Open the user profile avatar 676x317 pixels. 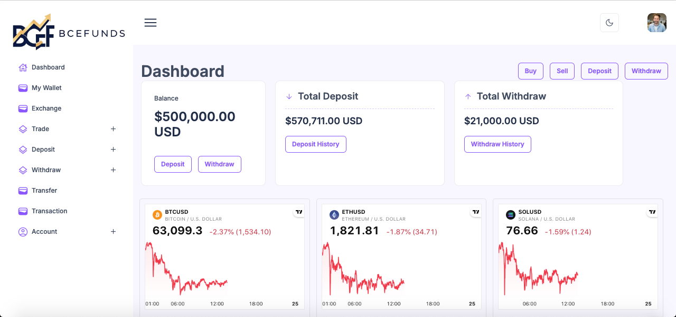[657, 23]
